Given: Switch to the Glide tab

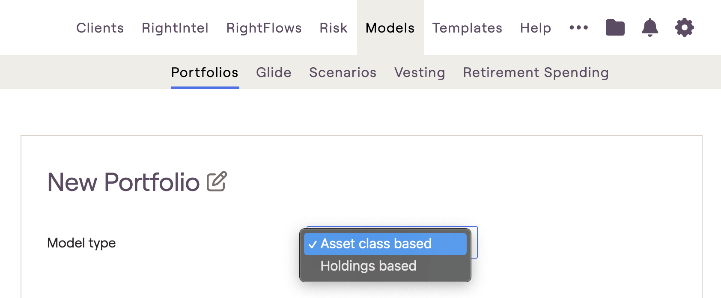Looking at the screenshot, I should click(x=274, y=72).
